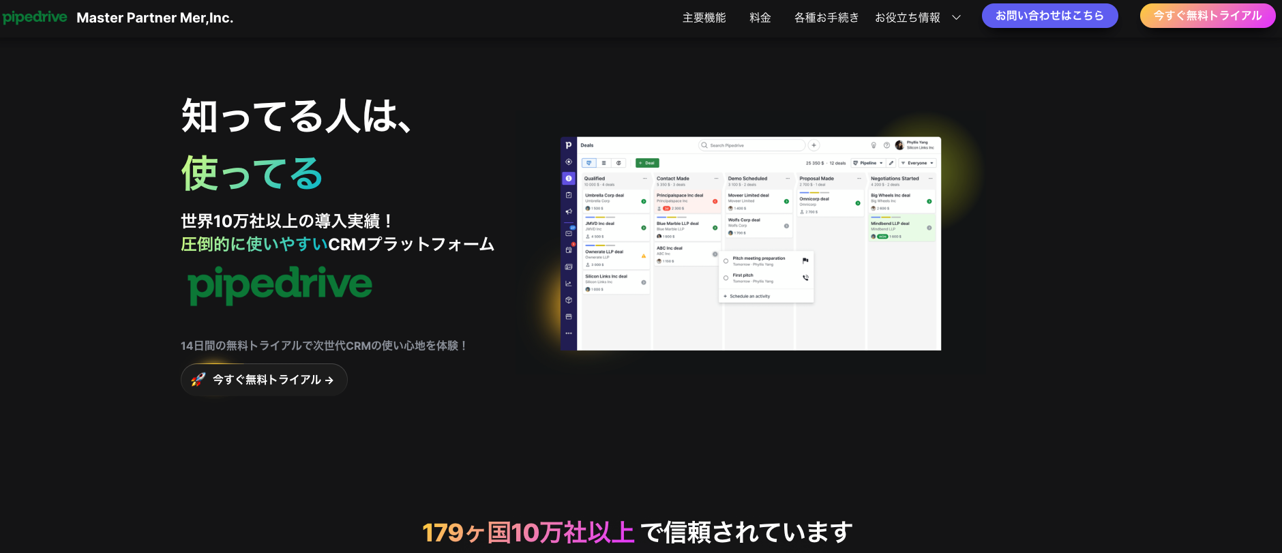Open the Big Wheels Inc deal card
The width and height of the screenshot is (1282, 553).
click(902, 202)
